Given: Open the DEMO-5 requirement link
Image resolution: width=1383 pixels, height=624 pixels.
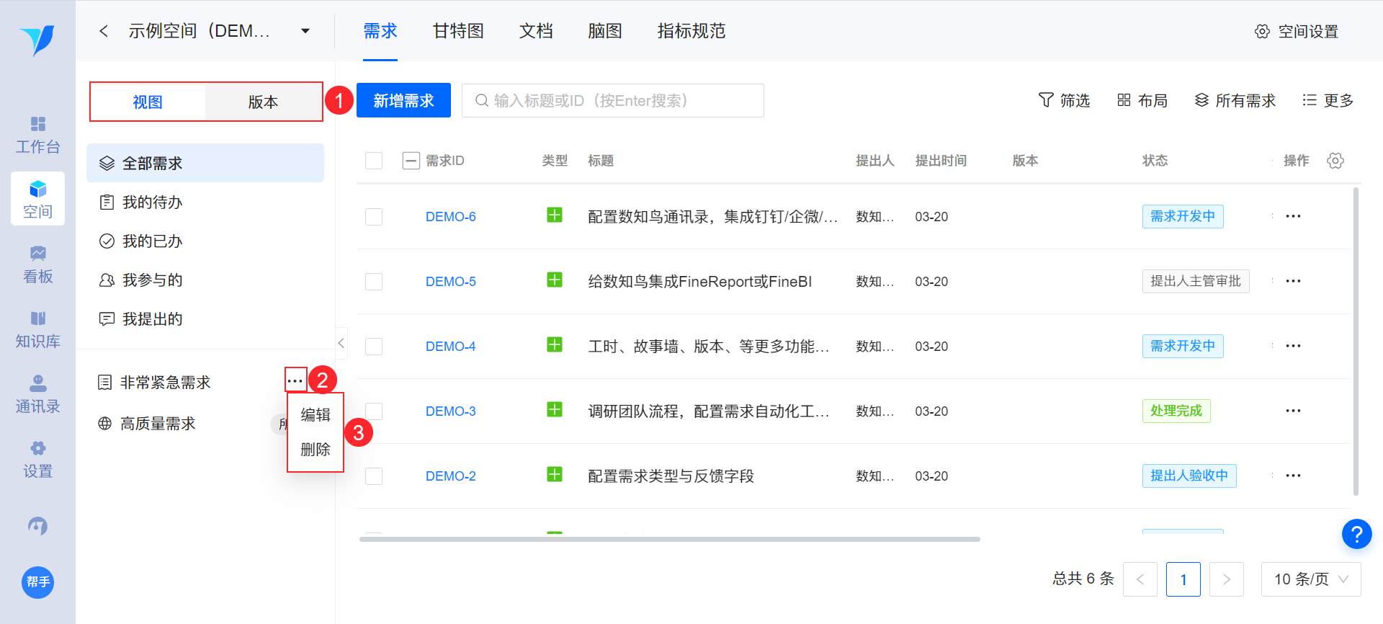Looking at the screenshot, I should coord(450,282).
